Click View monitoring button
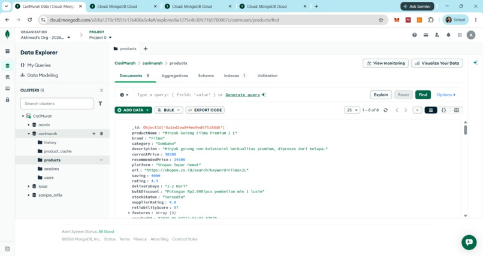483x256 pixels. pos(386,63)
